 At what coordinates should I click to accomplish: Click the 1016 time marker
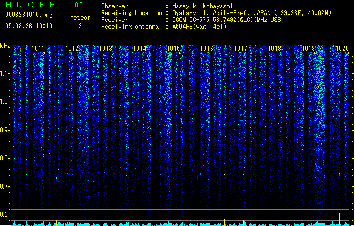click(207, 49)
